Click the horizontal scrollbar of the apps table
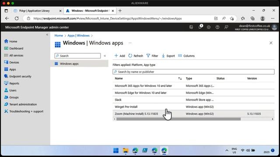Screen dimensions: 280x157 pyautogui.click(x=178, y=119)
